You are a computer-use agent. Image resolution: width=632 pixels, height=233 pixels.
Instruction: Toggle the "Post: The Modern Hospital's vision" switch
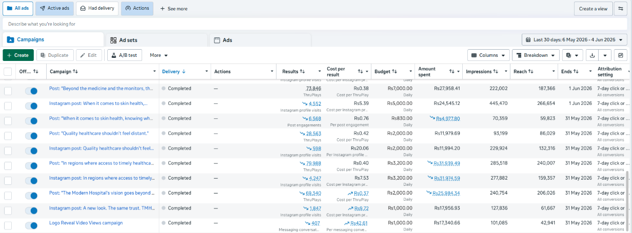31,196
